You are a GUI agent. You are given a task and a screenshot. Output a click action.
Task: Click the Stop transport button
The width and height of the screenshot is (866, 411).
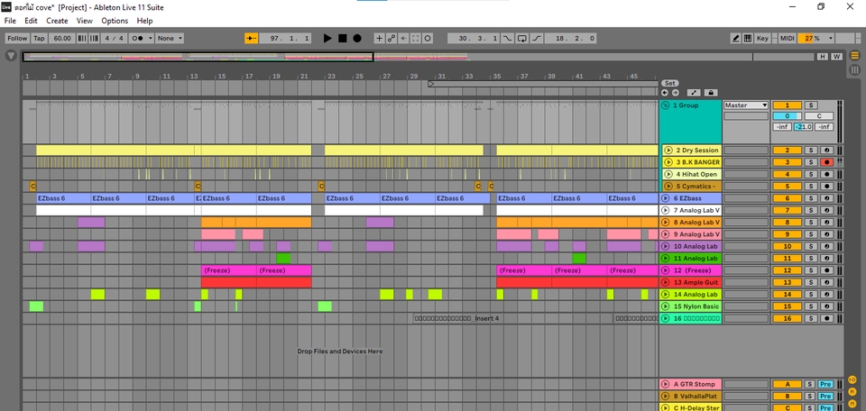coord(343,38)
